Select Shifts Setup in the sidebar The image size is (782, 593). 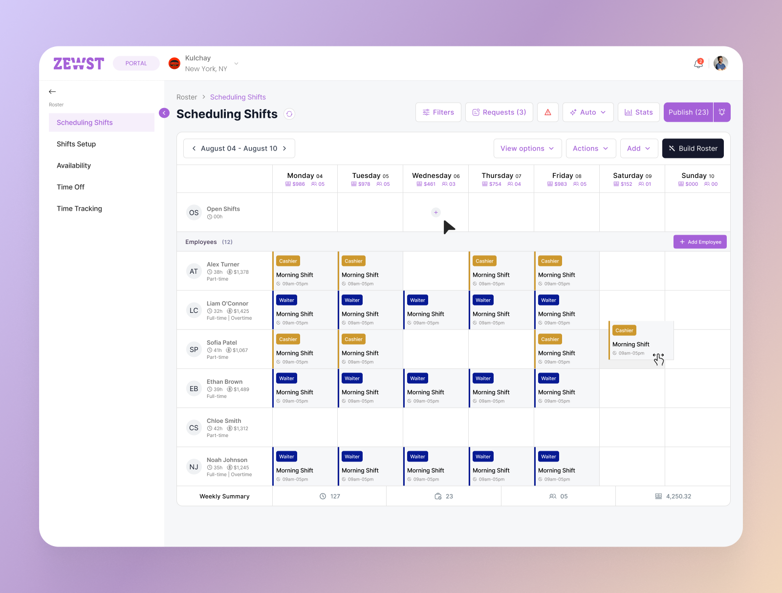(76, 144)
